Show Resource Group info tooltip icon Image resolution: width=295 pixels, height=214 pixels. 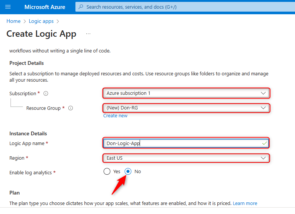pos(71,108)
